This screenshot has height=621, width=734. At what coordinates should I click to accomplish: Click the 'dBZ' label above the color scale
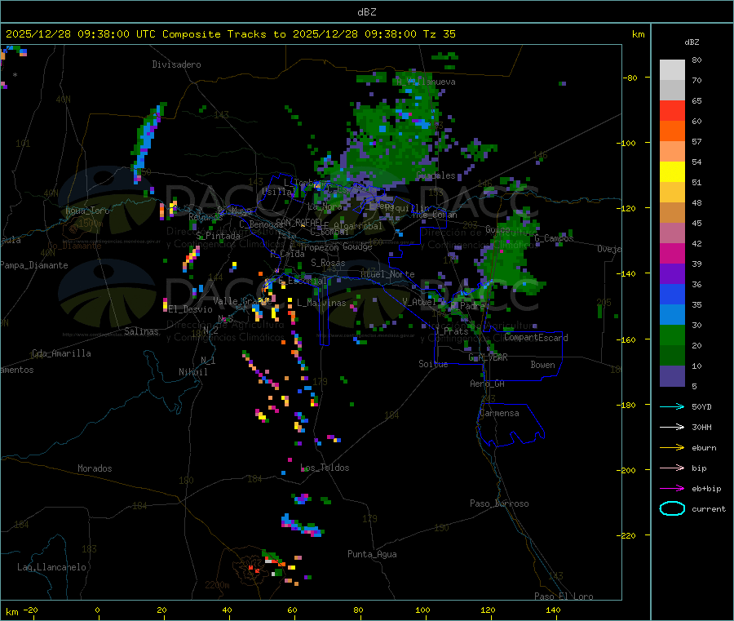pos(692,42)
